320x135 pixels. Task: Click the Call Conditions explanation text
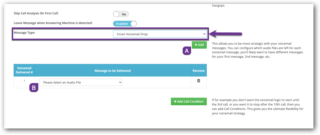click(258, 107)
